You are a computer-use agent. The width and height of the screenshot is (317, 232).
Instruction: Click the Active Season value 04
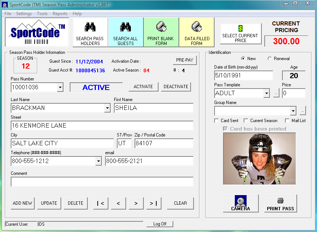[x=146, y=70]
